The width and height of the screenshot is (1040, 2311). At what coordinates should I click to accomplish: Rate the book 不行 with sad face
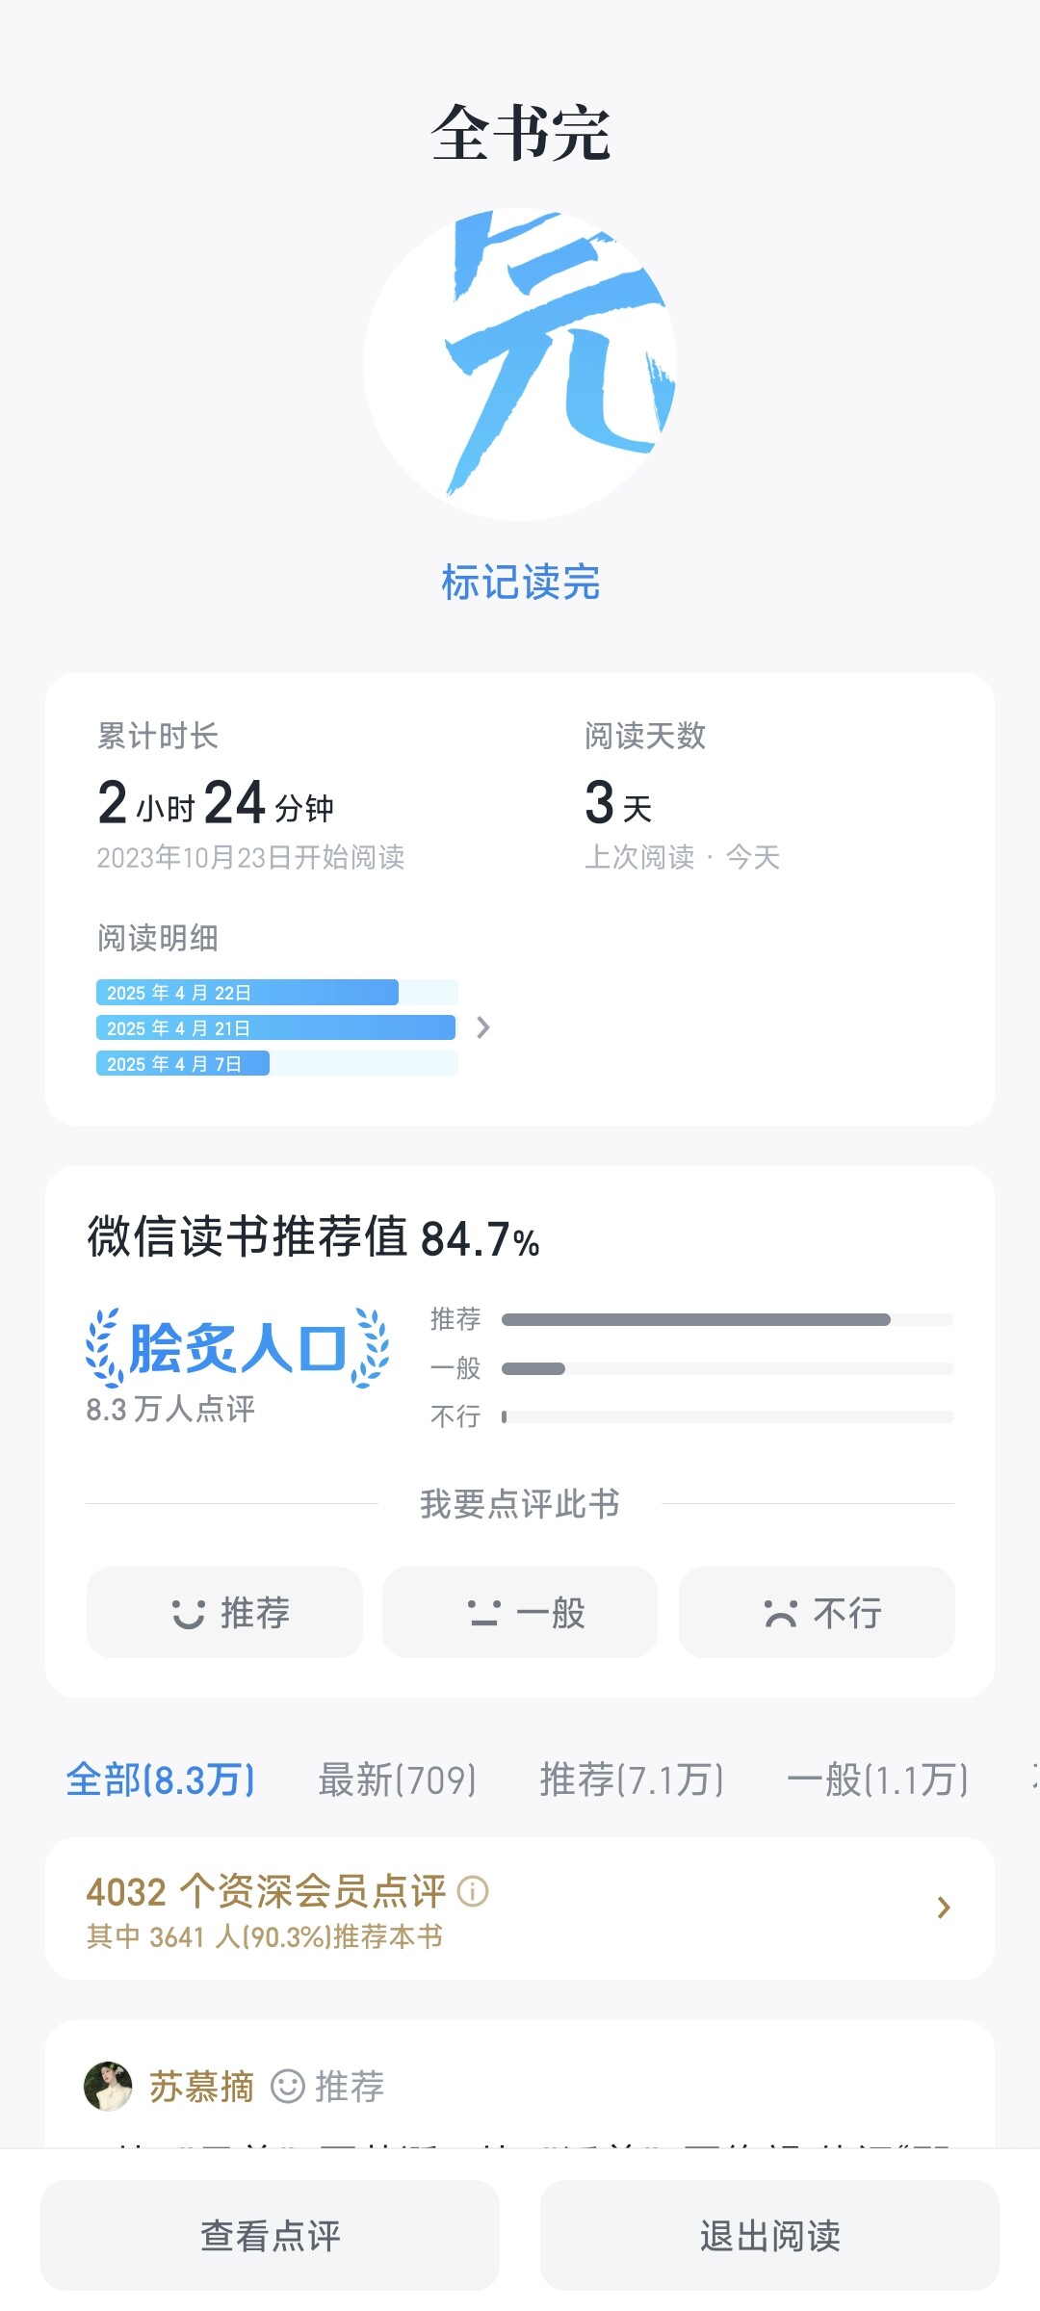(x=817, y=1613)
